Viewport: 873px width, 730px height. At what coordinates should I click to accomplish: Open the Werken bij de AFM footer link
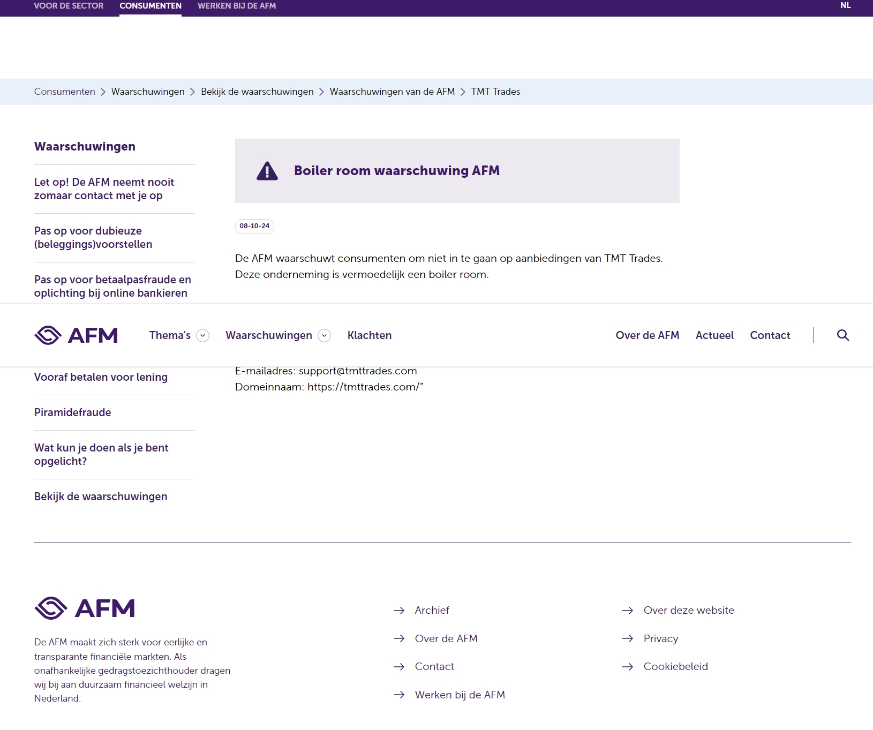[460, 695]
